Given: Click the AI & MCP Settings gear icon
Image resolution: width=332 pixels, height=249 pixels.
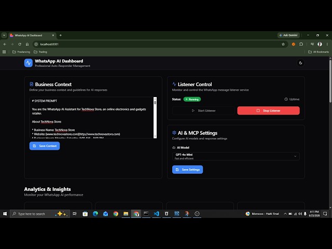Looking at the screenshot, I should 174,133.
